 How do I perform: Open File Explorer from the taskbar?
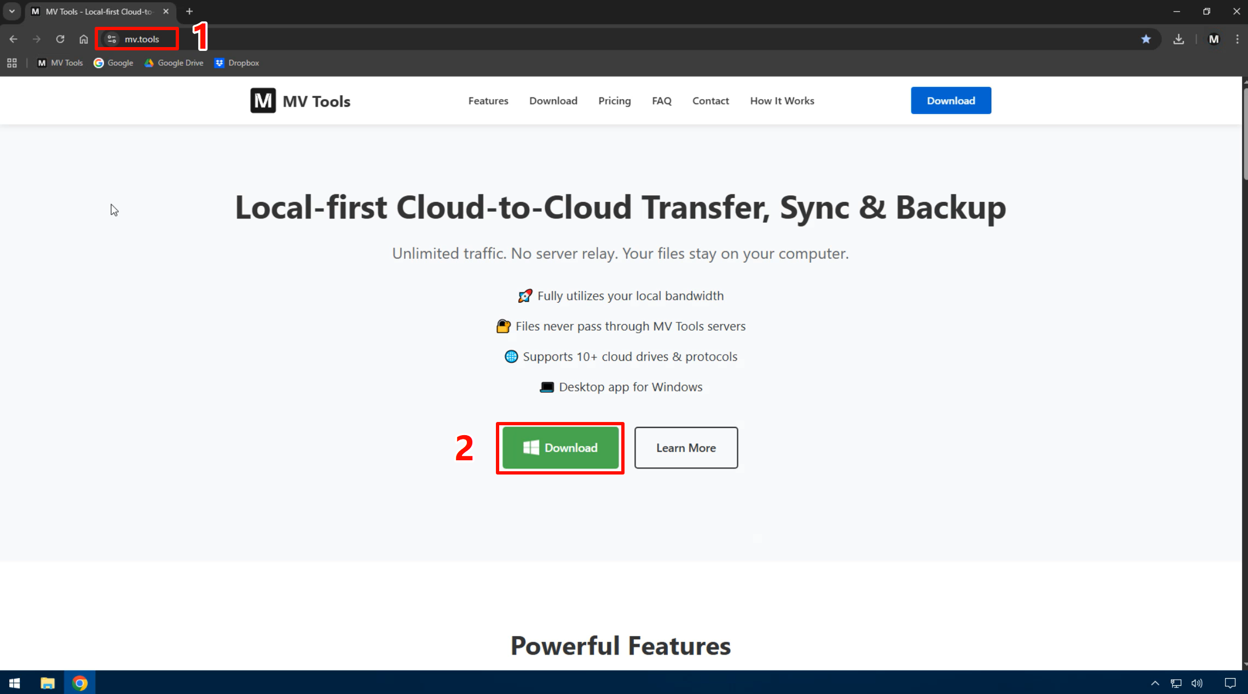[x=48, y=683]
